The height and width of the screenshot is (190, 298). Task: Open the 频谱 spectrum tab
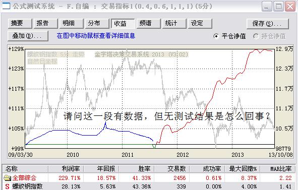click(x=148, y=23)
